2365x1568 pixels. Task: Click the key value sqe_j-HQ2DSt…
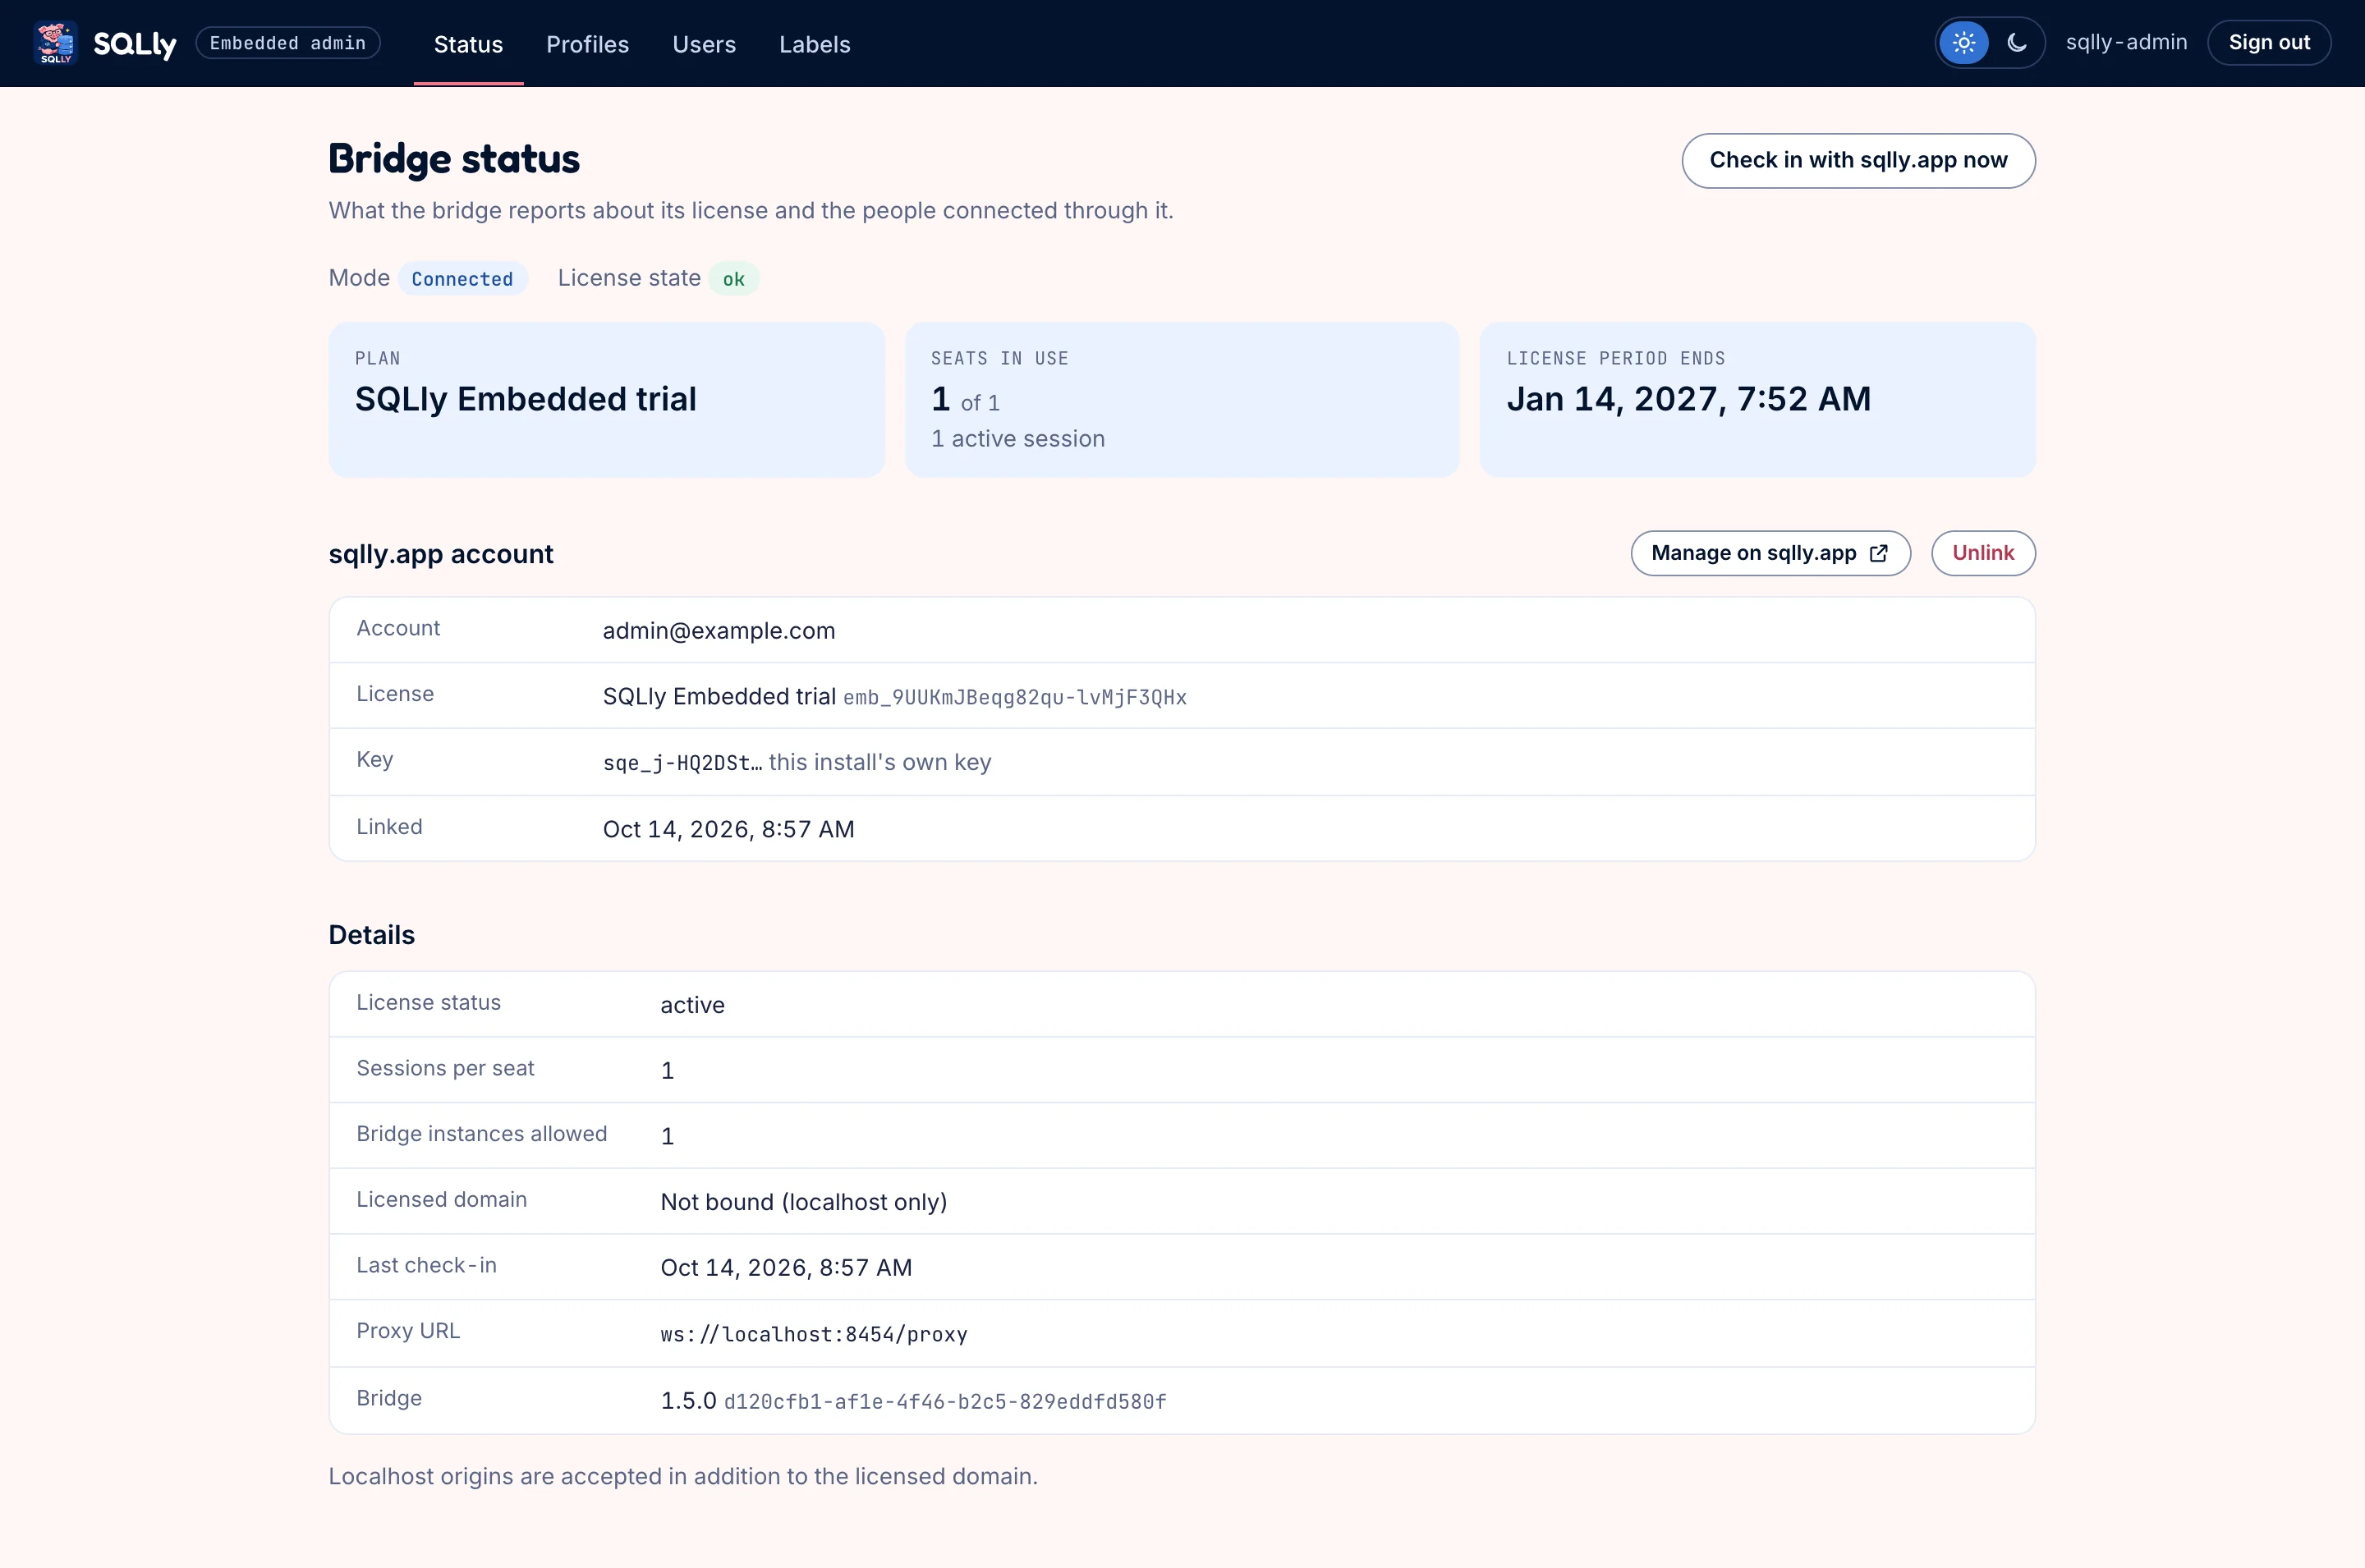click(682, 763)
